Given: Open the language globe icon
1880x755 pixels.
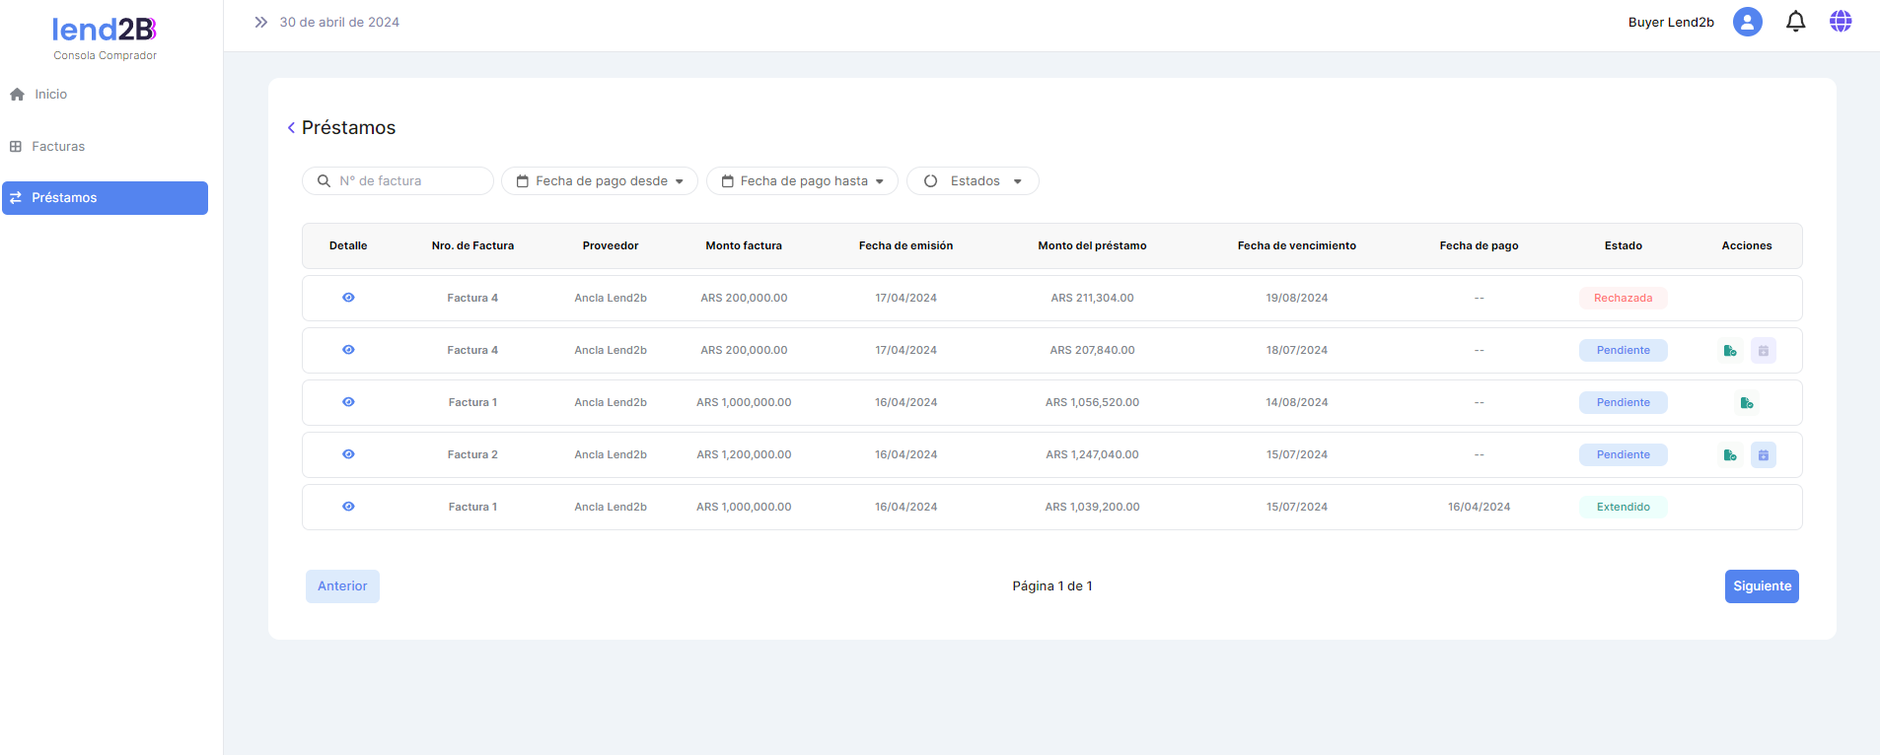Looking at the screenshot, I should (1841, 22).
